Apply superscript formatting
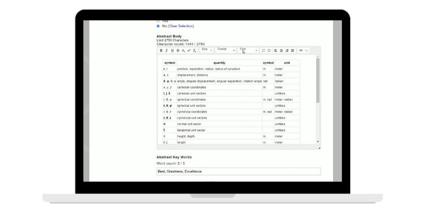The width and height of the screenshot is (425, 216). 189,50
